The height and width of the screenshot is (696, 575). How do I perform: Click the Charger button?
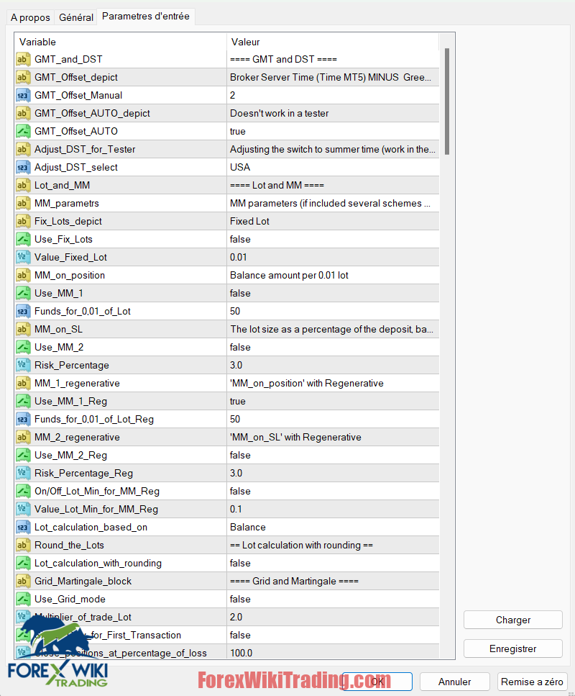(513, 620)
